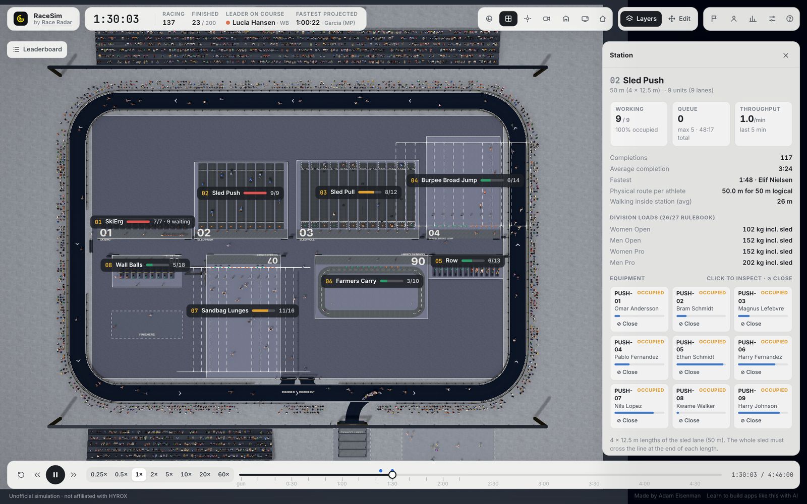The width and height of the screenshot is (807, 504).
Task: Click the timeline scrubber handle
Action: (x=392, y=475)
